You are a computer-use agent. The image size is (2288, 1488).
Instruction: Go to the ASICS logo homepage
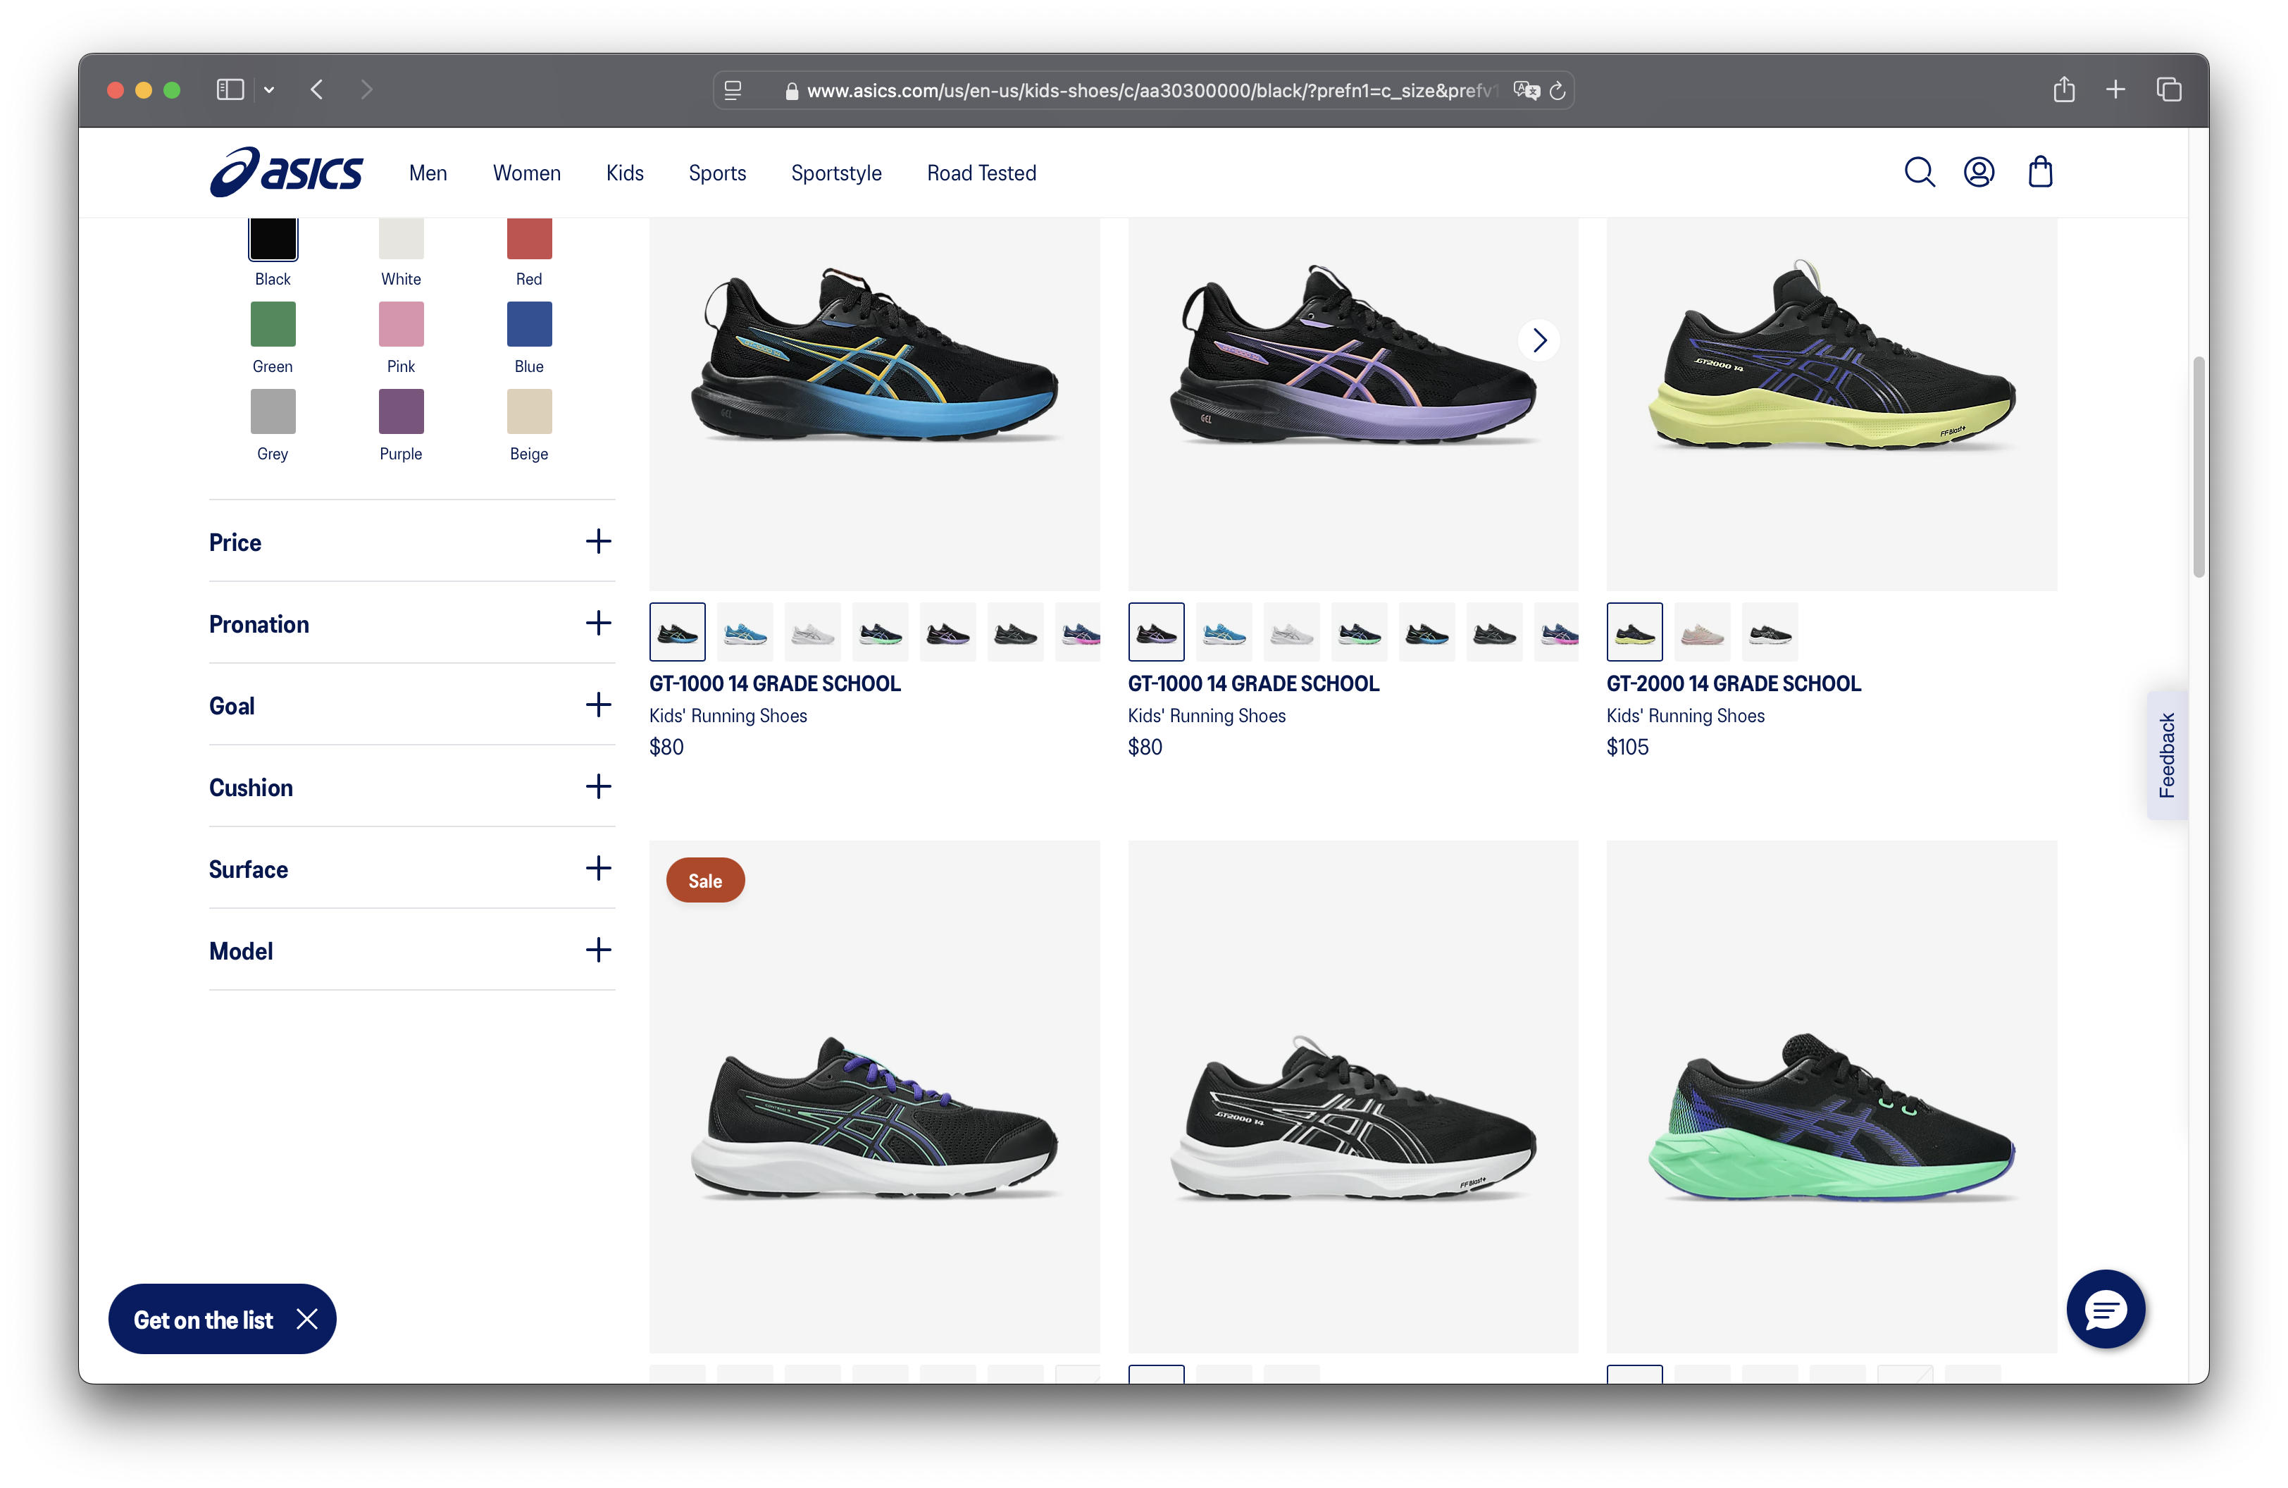(287, 172)
